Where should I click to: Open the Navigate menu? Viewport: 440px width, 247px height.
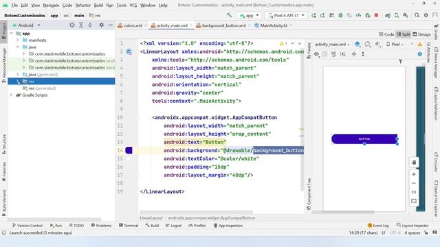click(51, 5)
